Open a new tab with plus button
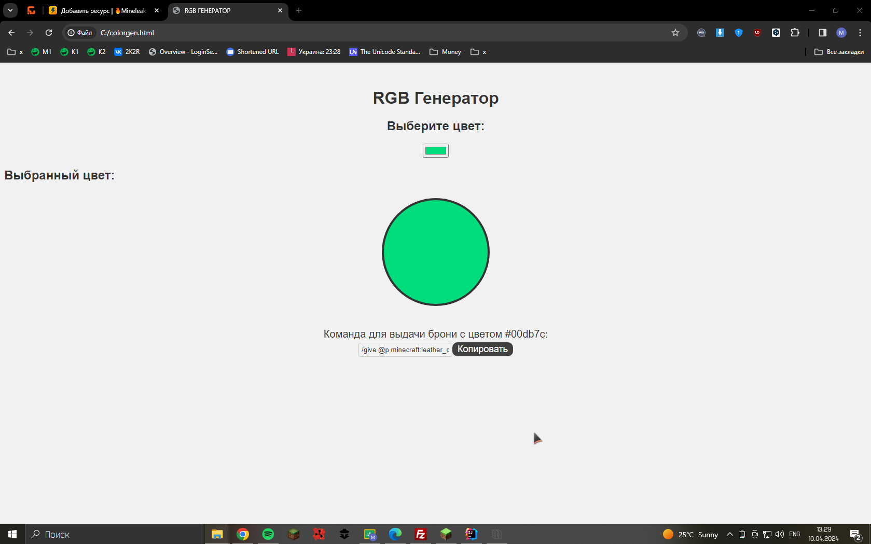Screen dimensions: 871x544 click(x=299, y=10)
